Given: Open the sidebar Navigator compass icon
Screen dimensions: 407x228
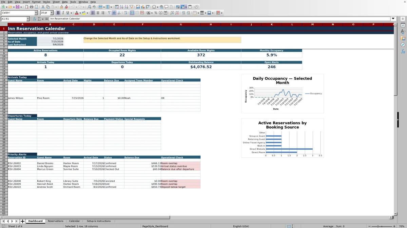Looking at the screenshot, I should (x=403, y=45).
